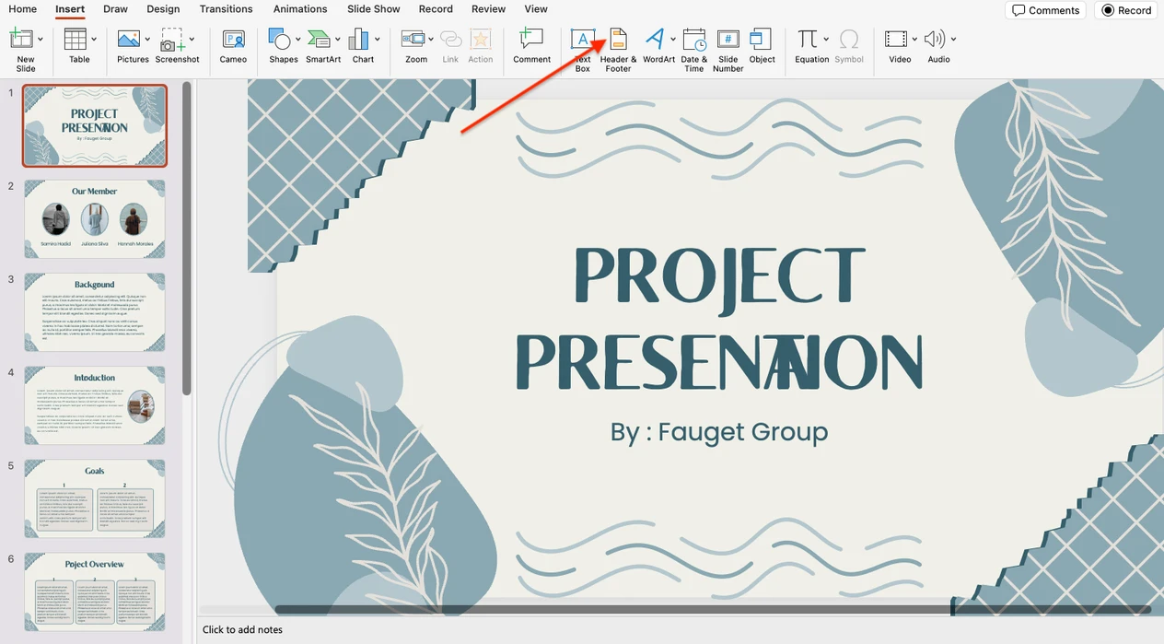Screen dimensions: 1164x644
Task: Open the Header & Footer dialog
Action: click(x=617, y=46)
